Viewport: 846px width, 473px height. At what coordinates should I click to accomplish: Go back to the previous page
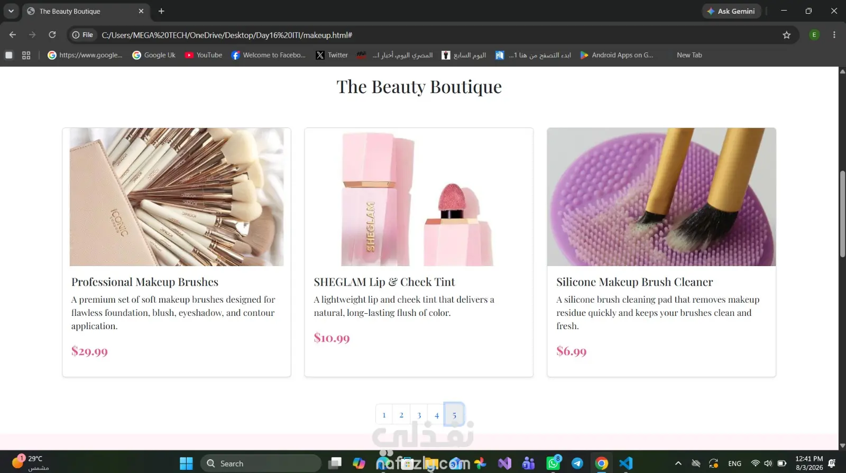tap(13, 35)
